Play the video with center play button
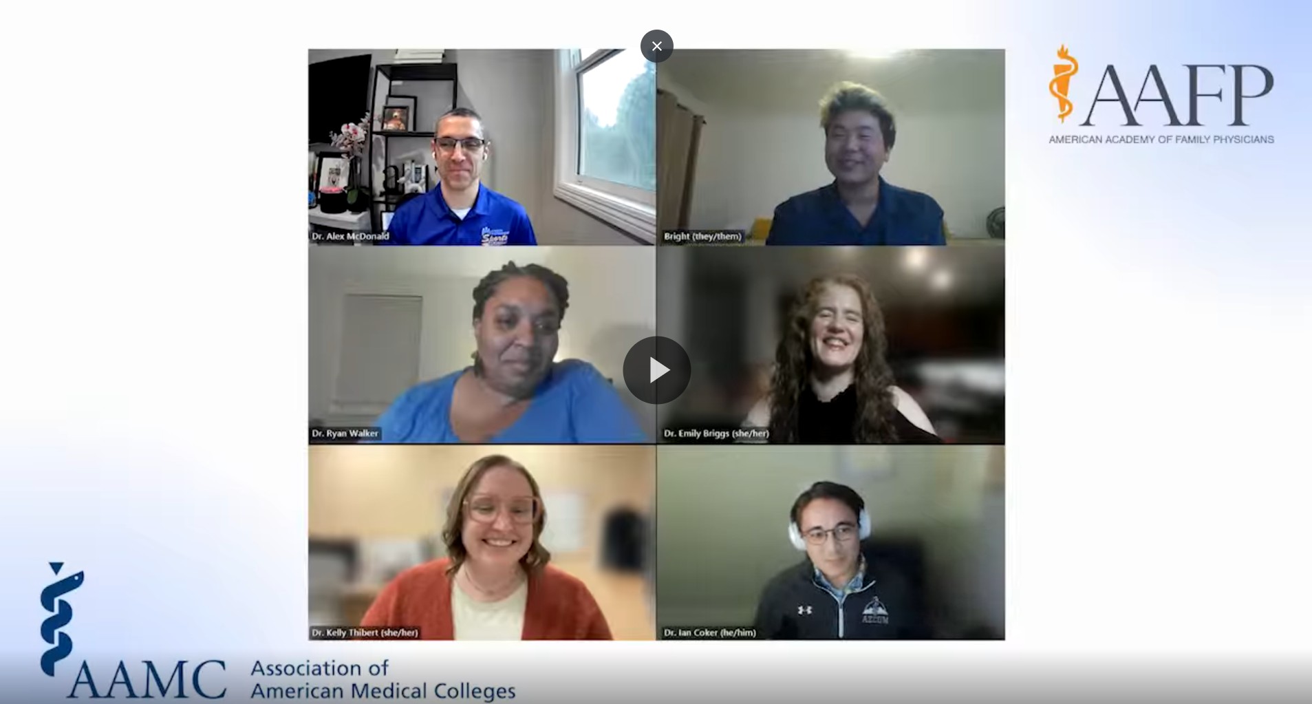 (656, 370)
